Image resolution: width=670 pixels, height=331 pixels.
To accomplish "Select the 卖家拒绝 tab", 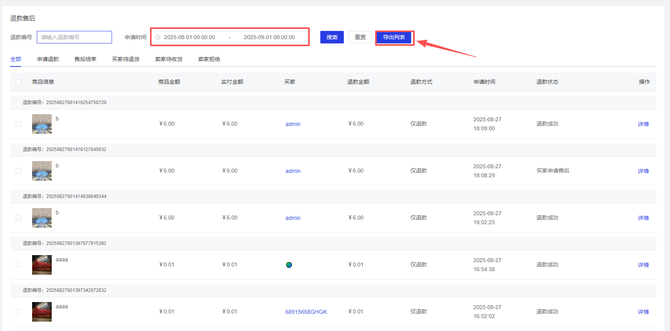I will pyautogui.click(x=209, y=59).
